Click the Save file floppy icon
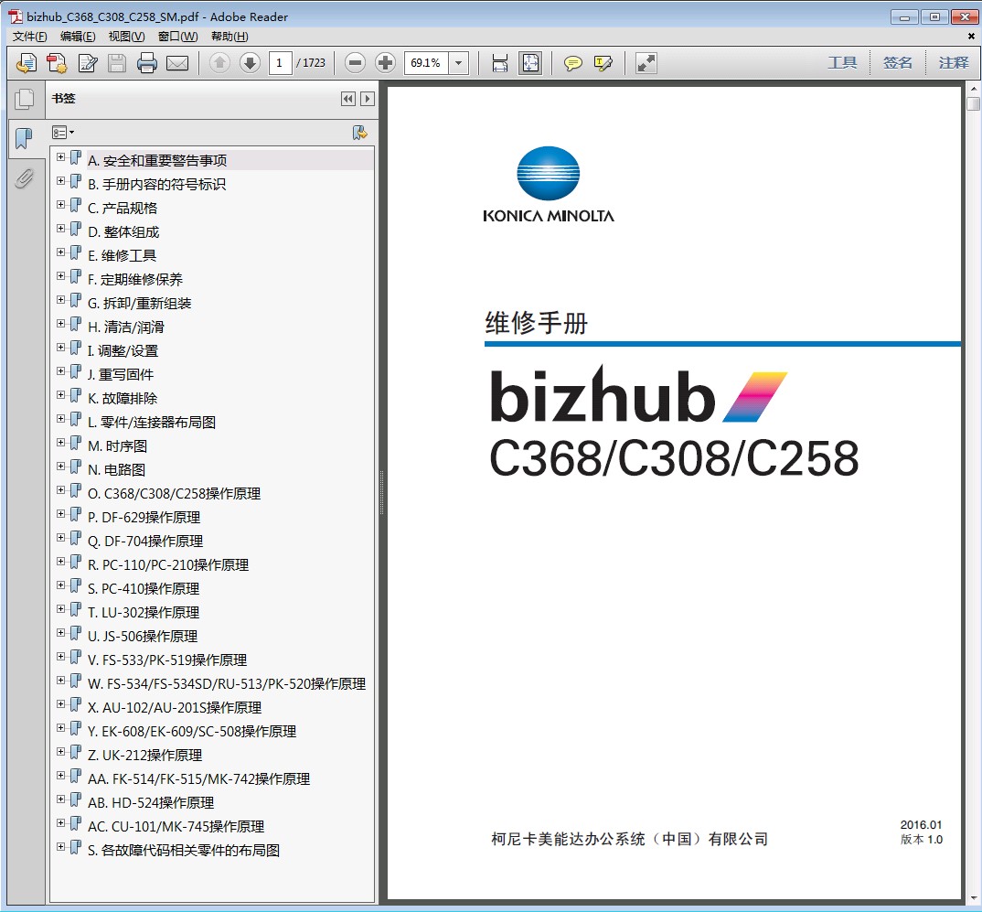This screenshot has height=912, width=982. click(117, 63)
